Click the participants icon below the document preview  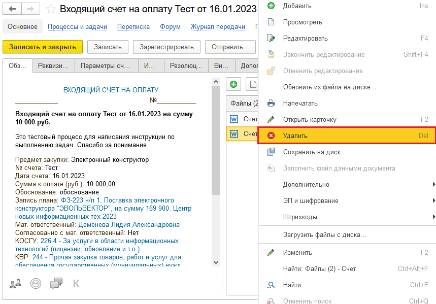15,283
